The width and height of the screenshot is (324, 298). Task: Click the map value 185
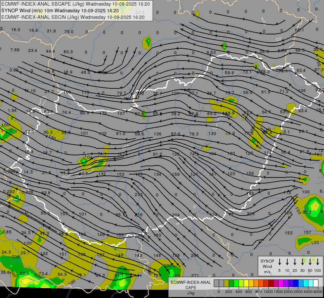click(x=251, y=194)
